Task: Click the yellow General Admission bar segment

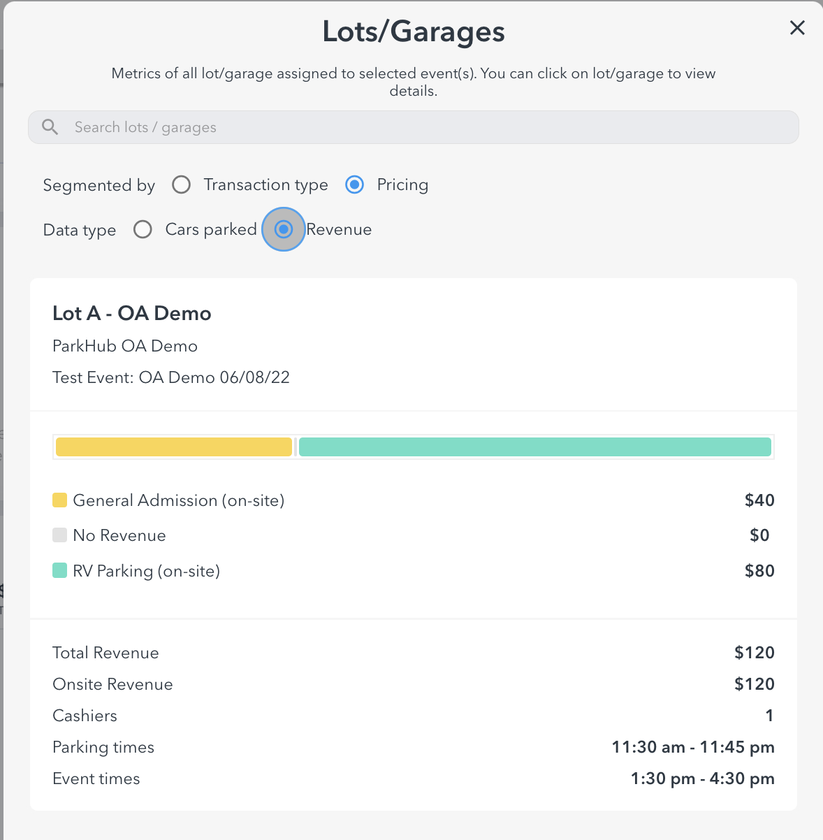Action: (x=174, y=447)
